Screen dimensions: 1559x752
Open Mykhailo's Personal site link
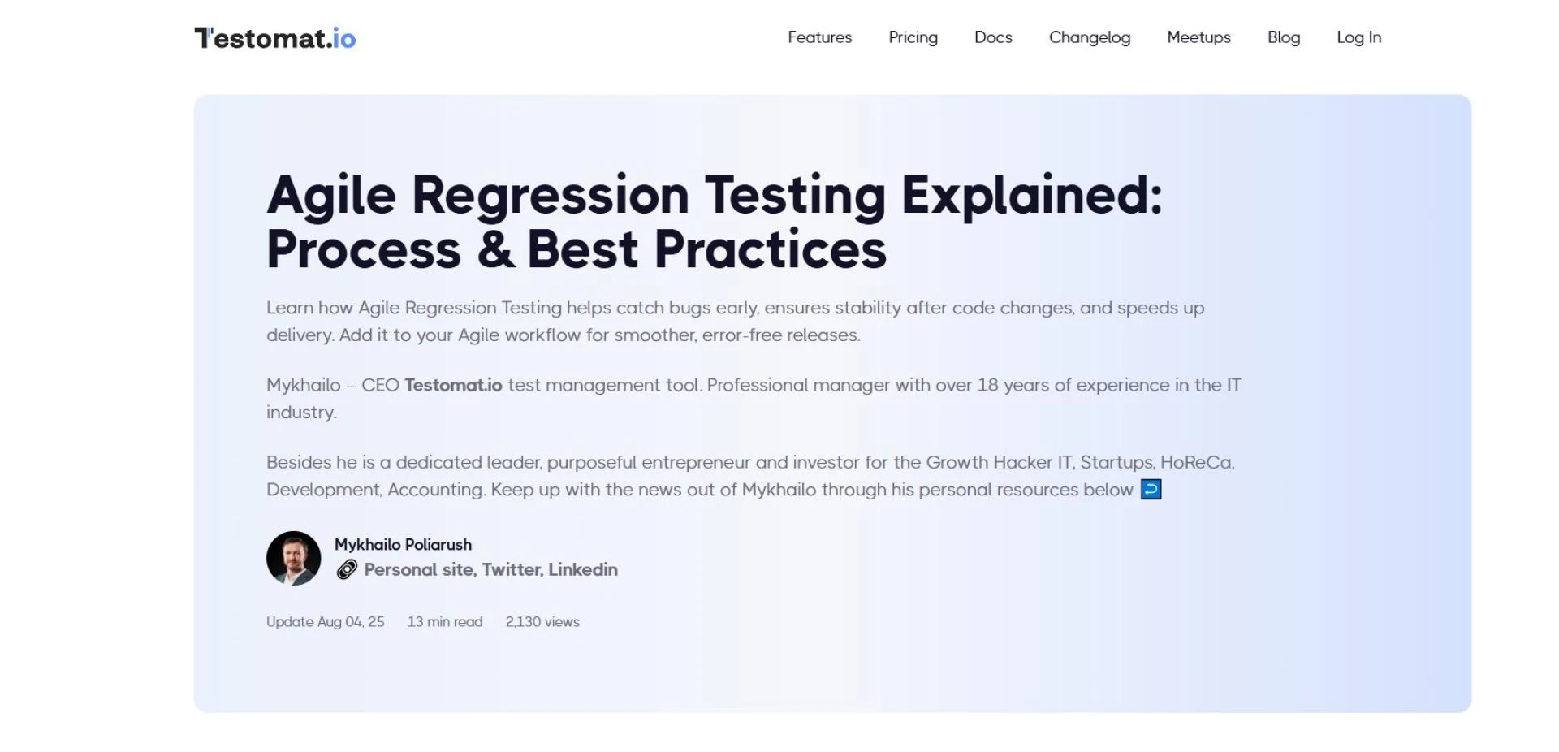tap(419, 569)
